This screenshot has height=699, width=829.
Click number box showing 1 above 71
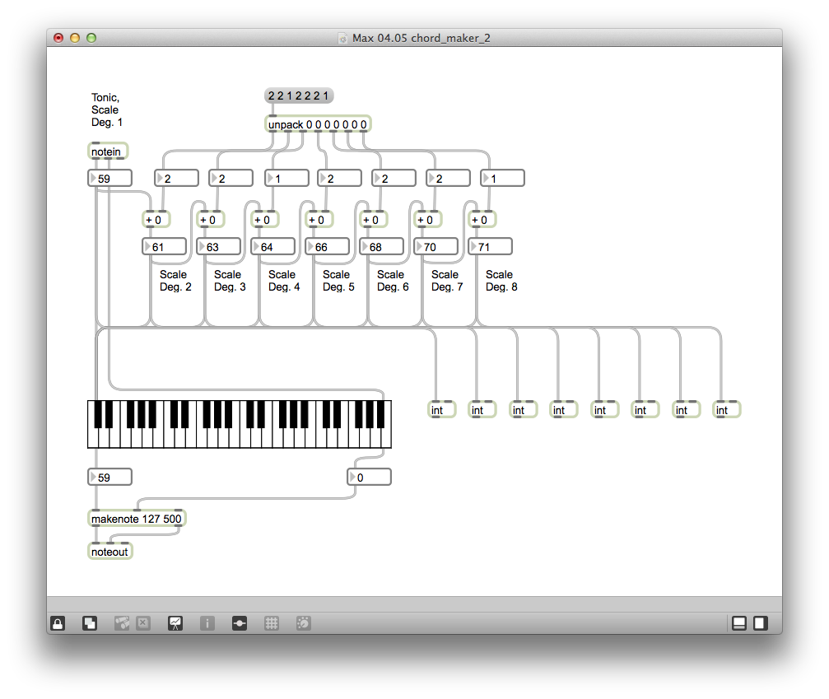pos(502,178)
